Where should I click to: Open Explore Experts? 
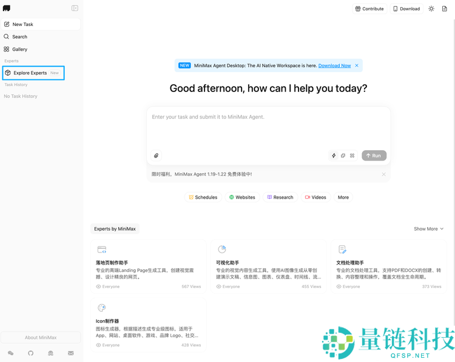coord(33,73)
